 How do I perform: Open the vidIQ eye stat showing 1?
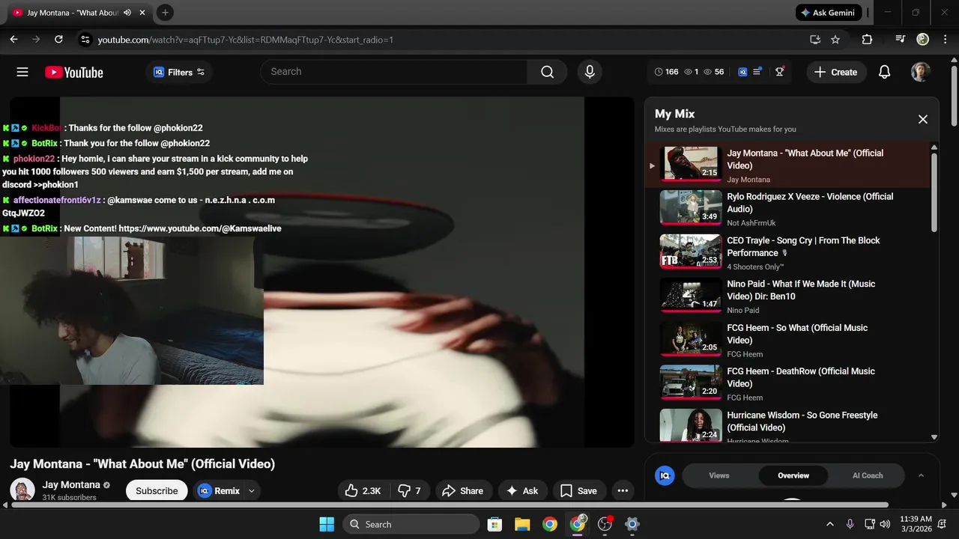[x=692, y=72]
